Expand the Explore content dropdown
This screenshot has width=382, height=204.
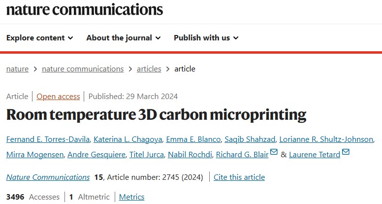click(x=40, y=38)
